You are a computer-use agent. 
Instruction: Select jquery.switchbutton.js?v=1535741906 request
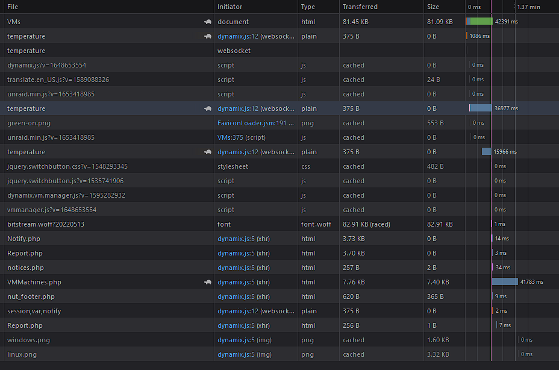[x=65, y=181]
